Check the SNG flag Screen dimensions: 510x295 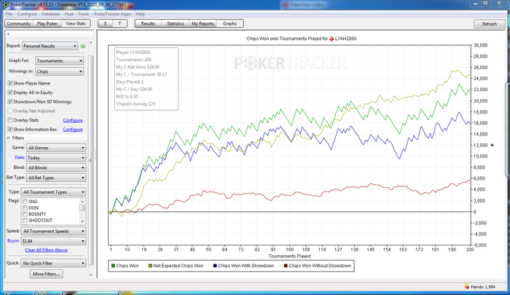pos(25,202)
